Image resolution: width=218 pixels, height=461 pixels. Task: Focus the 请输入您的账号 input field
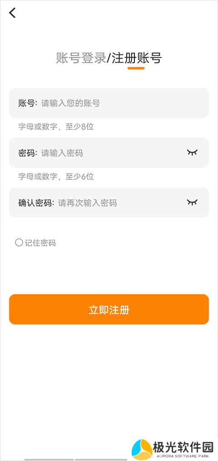click(109, 103)
